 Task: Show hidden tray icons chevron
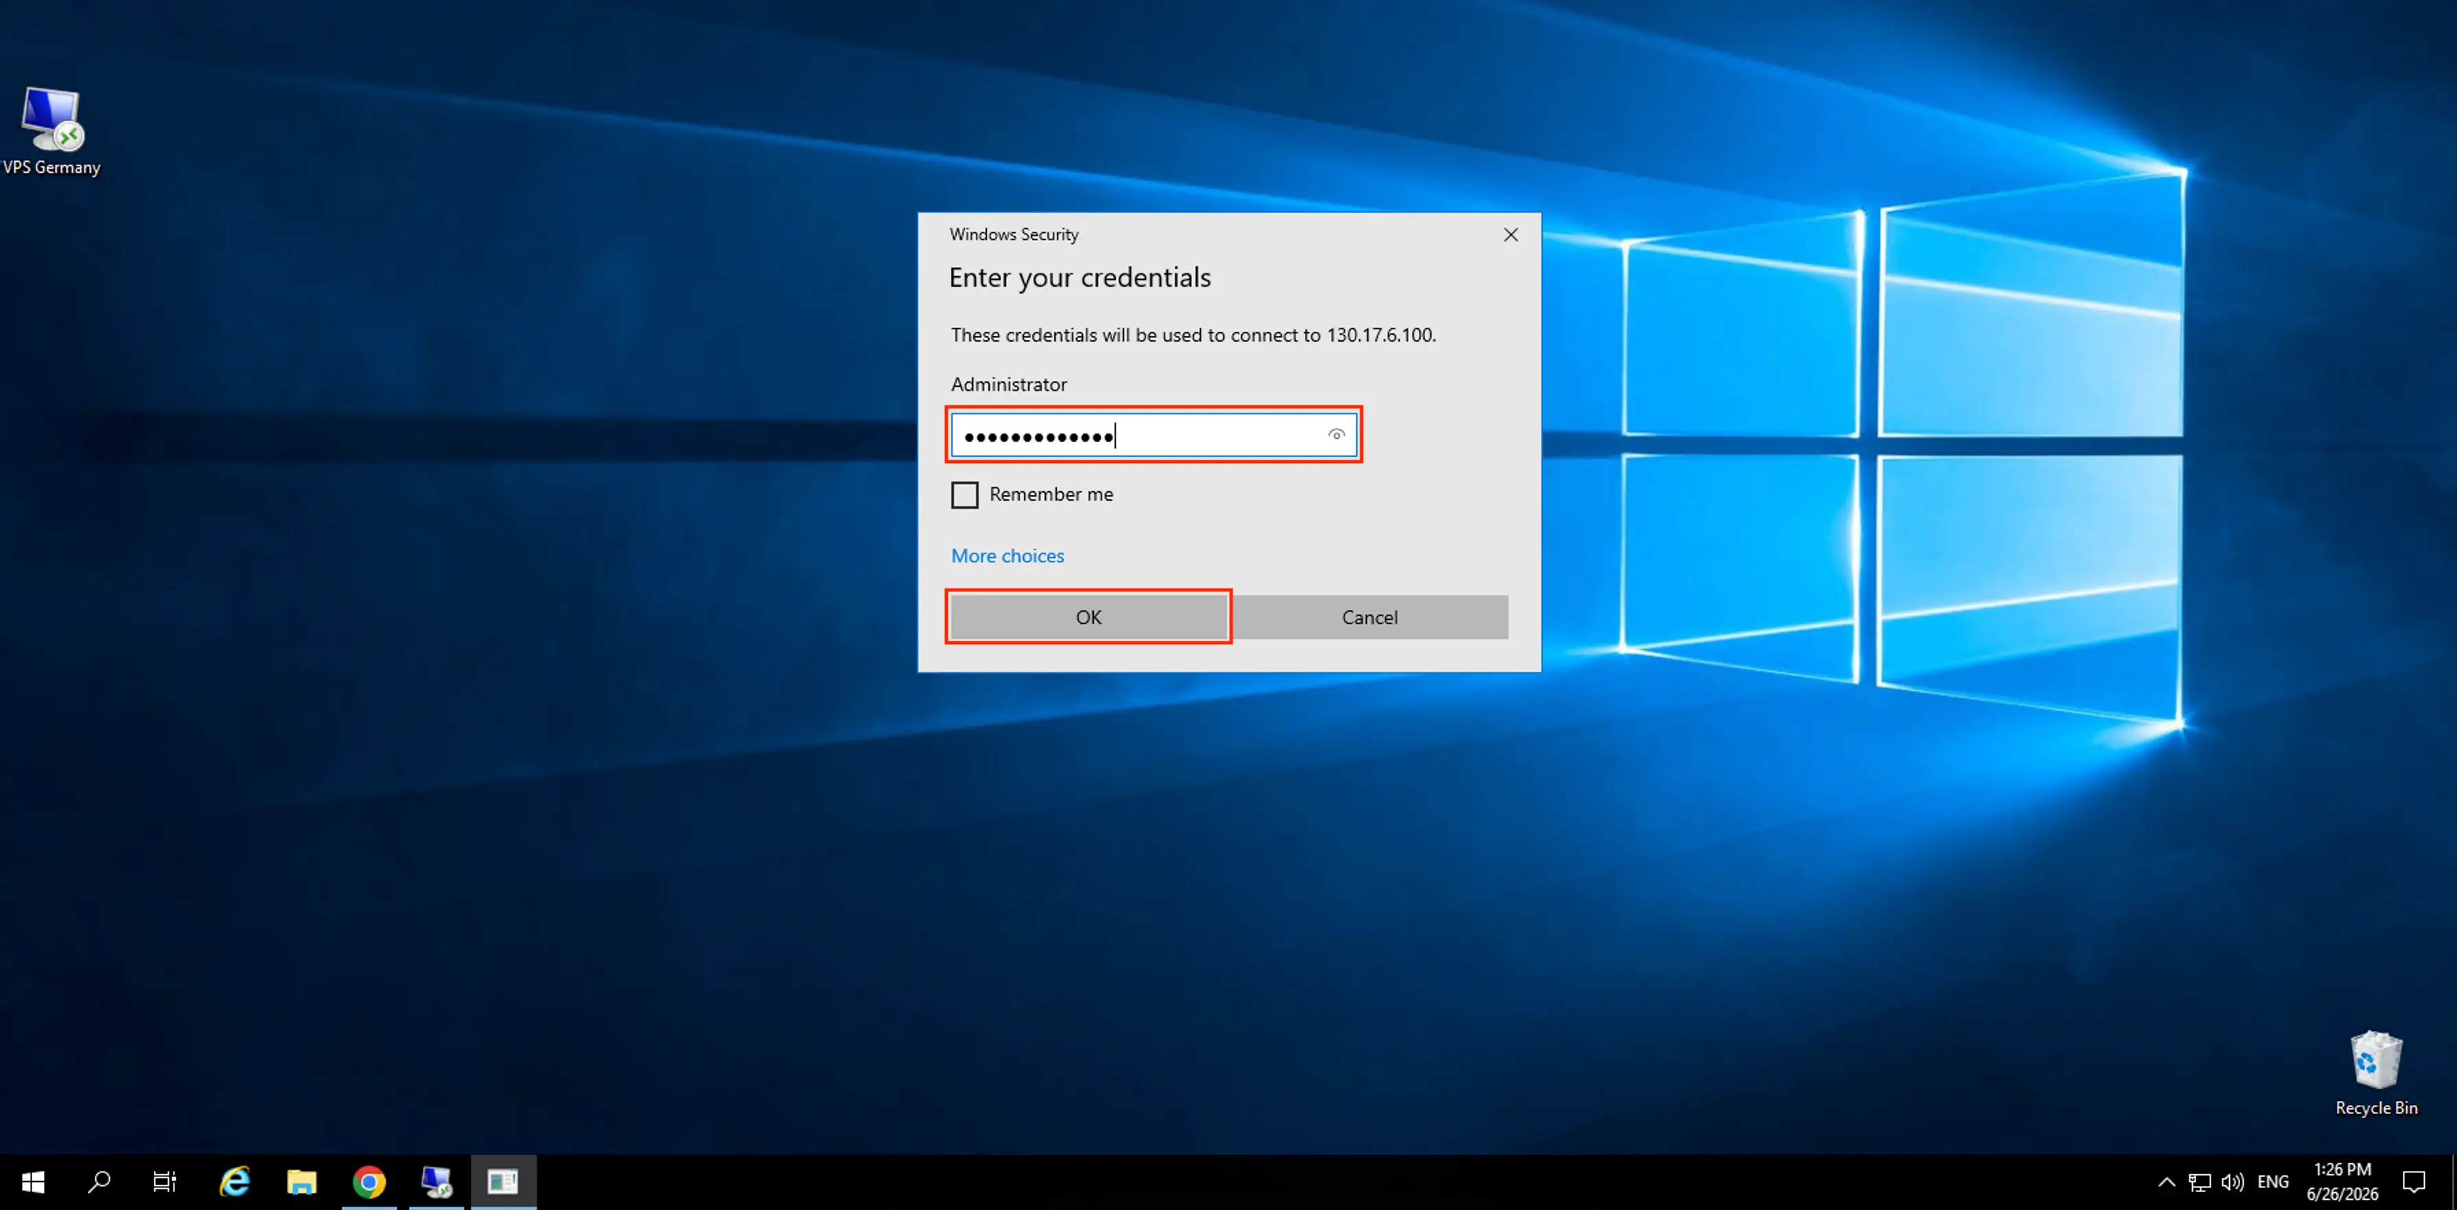coord(2166,1183)
